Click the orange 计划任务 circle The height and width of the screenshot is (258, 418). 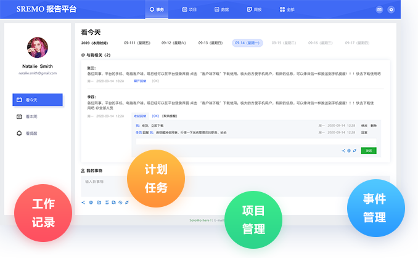(156, 179)
